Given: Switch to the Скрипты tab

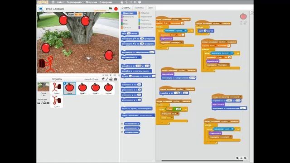Looking at the screenshot, I should point(126,8).
